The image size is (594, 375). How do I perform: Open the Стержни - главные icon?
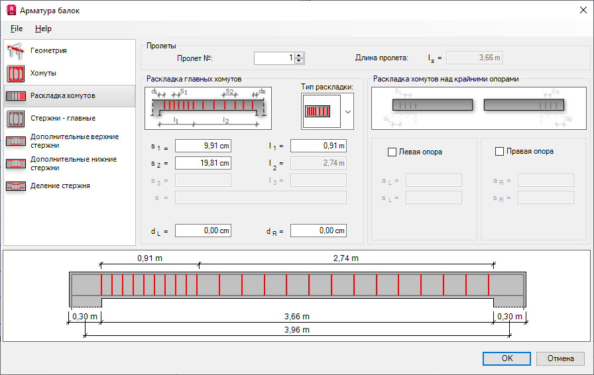coord(15,118)
